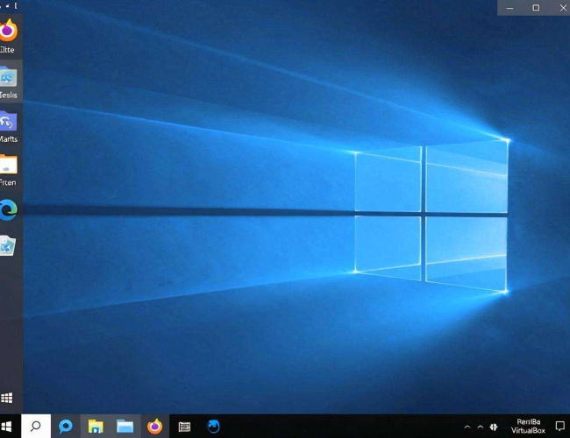Click the network tray icon

click(494, 427)
